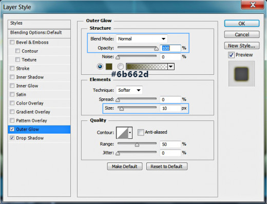
Task: Click the Range value field
Action: point(170,145)
